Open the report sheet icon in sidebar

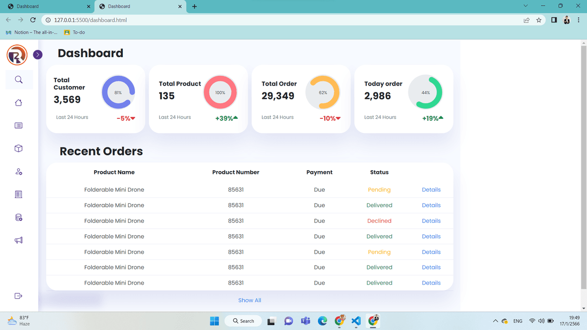pyautogui.click(x=19, y=195)
